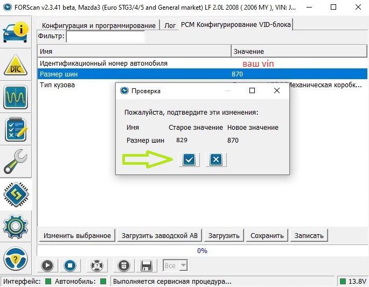Click the Значение column header

point(299,51)
